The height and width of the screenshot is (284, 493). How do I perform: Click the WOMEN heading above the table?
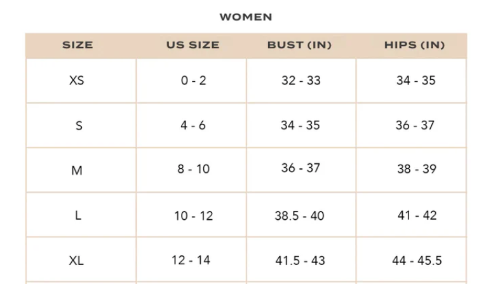click(x=246, y=17)
